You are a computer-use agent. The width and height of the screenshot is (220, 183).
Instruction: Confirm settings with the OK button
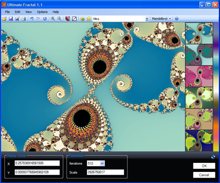coord(204,166)
